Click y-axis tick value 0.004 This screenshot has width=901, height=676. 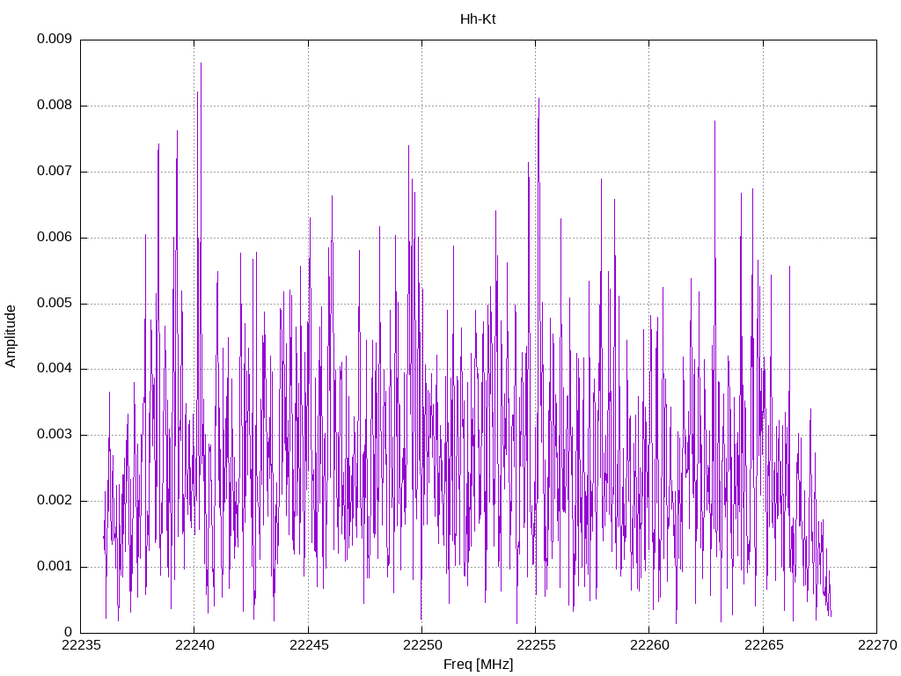coord(55,369)
